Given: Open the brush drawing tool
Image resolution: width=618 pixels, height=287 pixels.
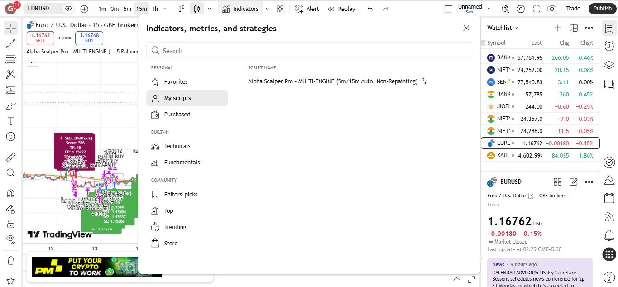Looking at the screenshot, I should coord(11,106).
